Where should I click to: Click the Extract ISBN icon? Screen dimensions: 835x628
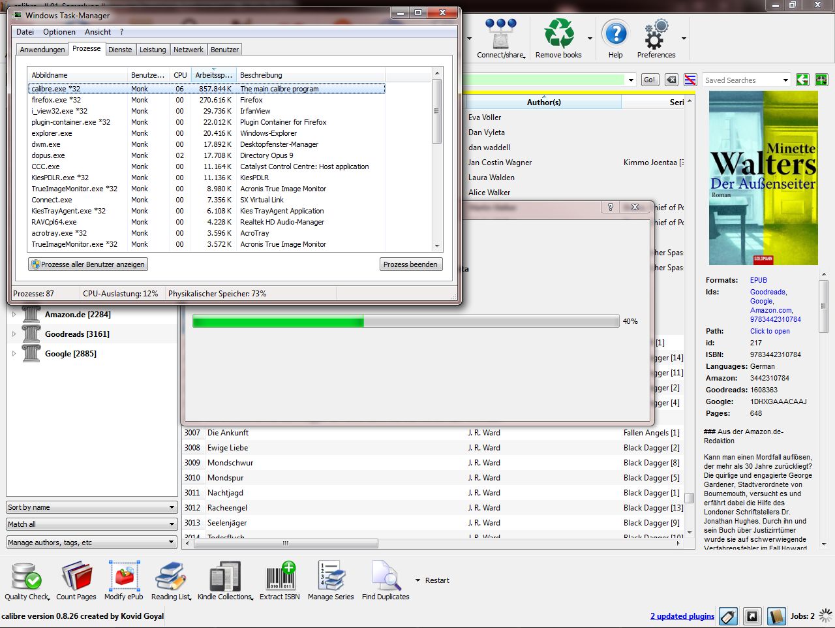(x=280, y=576)
